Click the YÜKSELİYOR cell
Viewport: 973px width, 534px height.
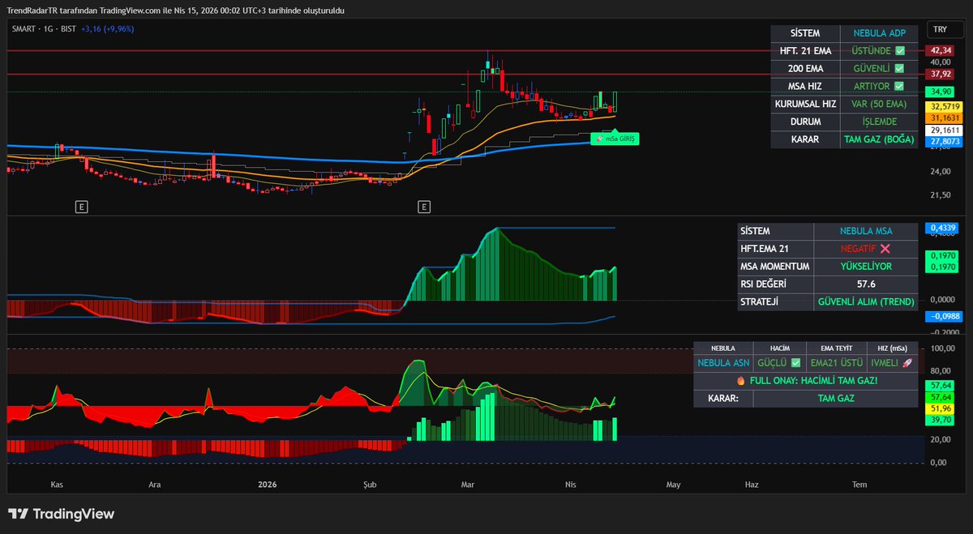(x=867, y=267)
